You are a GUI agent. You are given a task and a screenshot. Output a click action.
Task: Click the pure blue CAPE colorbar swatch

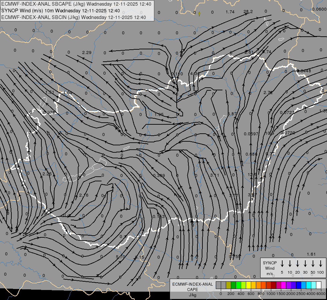(298, 285)
